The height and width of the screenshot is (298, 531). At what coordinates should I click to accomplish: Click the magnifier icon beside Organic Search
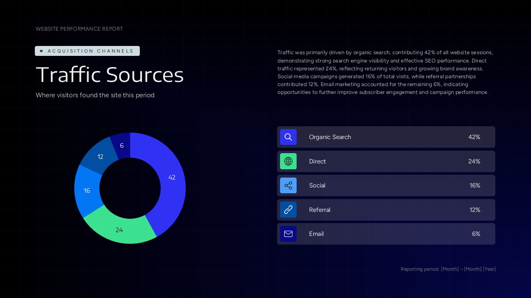tap(288, 137)
